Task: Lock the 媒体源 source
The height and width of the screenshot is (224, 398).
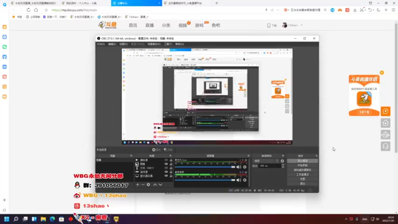Action: 171,160
